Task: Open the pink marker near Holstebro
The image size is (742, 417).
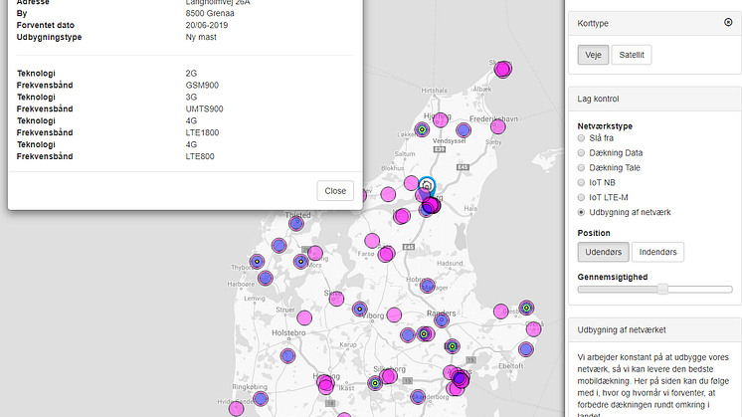Action: pos(305,317)
